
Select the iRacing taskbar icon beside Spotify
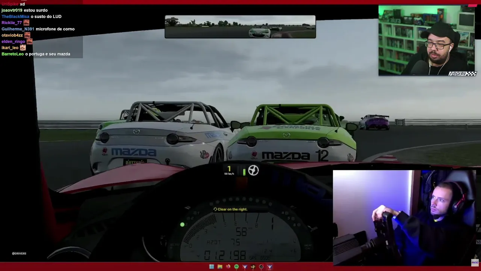245,266
